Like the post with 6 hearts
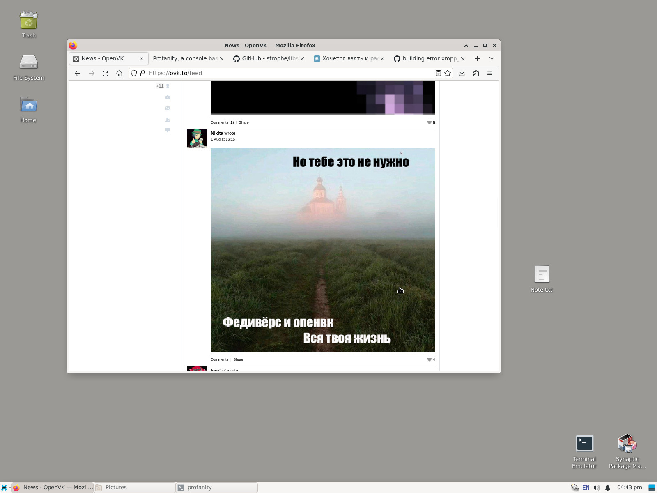Image resolution: width=657 pixels, height=493 pixels. click(430, 122)
